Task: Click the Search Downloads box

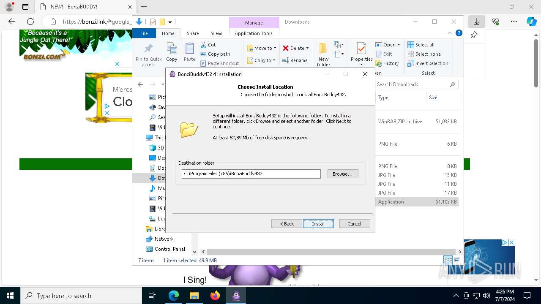Action: pyautogui.click(x=416, y=84)
